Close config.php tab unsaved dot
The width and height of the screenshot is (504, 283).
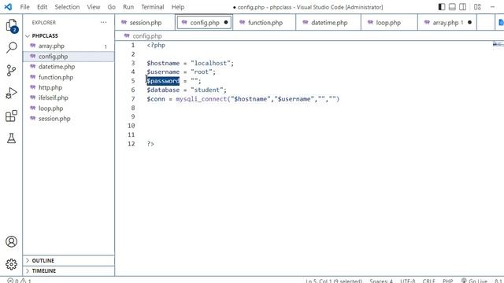pos(226,22)
